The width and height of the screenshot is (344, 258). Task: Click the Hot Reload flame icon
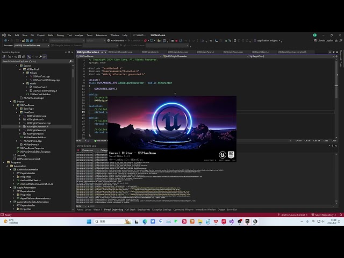(145, 41)
